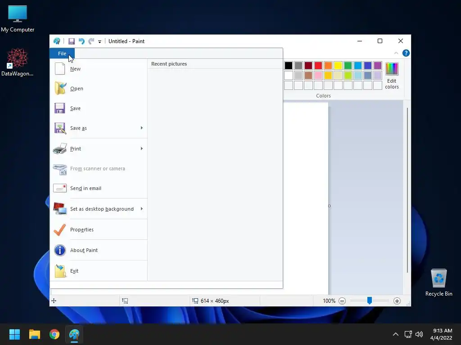
Task: Pick the white color swatch
Action: pyautogui.click(x=289, y=75)
